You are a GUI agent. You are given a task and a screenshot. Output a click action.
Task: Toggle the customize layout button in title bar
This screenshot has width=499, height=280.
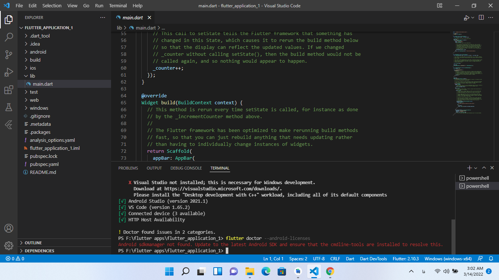pos(439,5)
